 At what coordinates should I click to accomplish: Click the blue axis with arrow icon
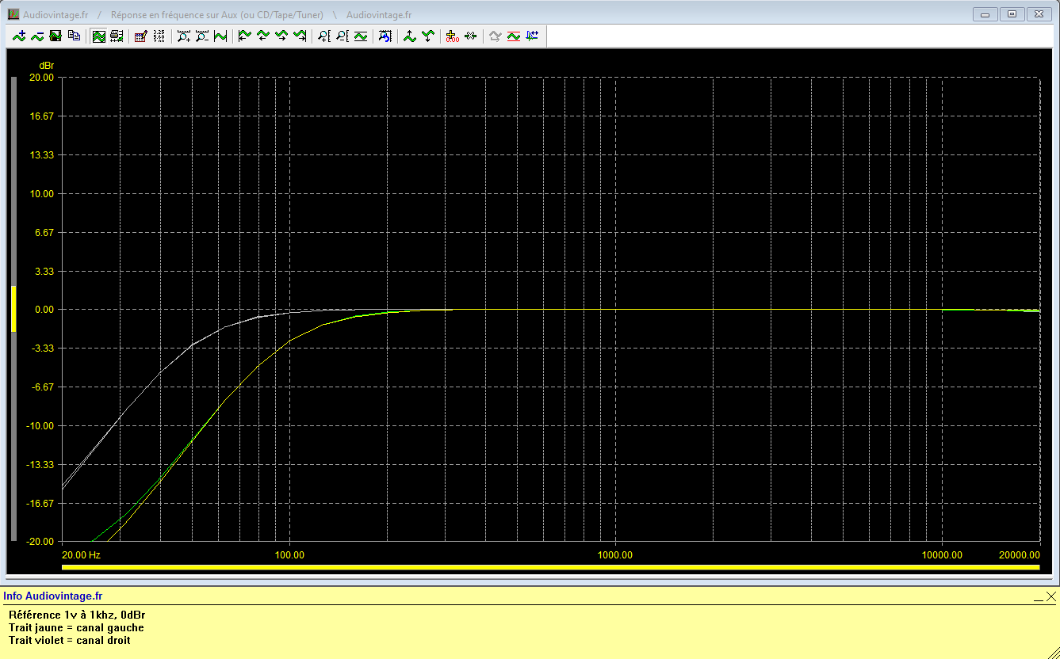click(531, 36)
